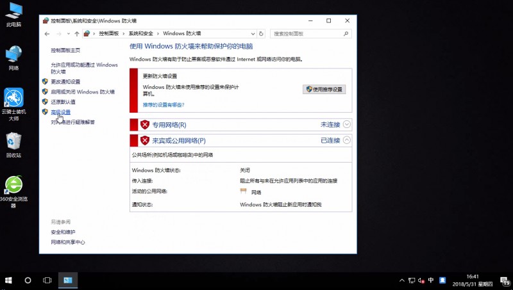Open 网络和共享中心 link
This screenshot has height=290, width=513.
(68, 243)
